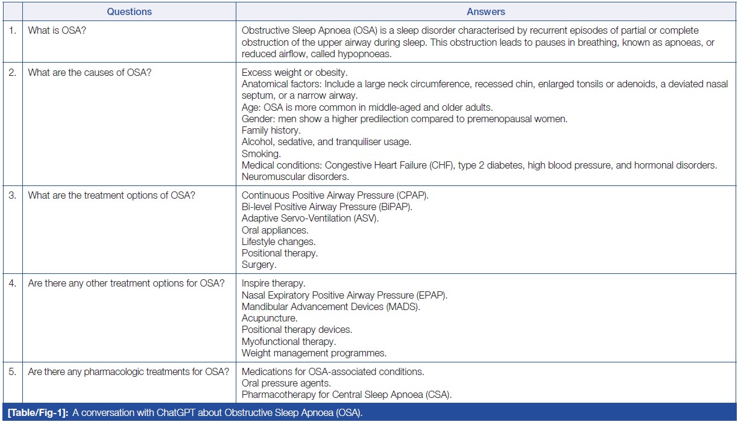The image size is (738, 422).
Task: Click 'Neuromuscular disorders.' text
Action: [x=295, y=177]
